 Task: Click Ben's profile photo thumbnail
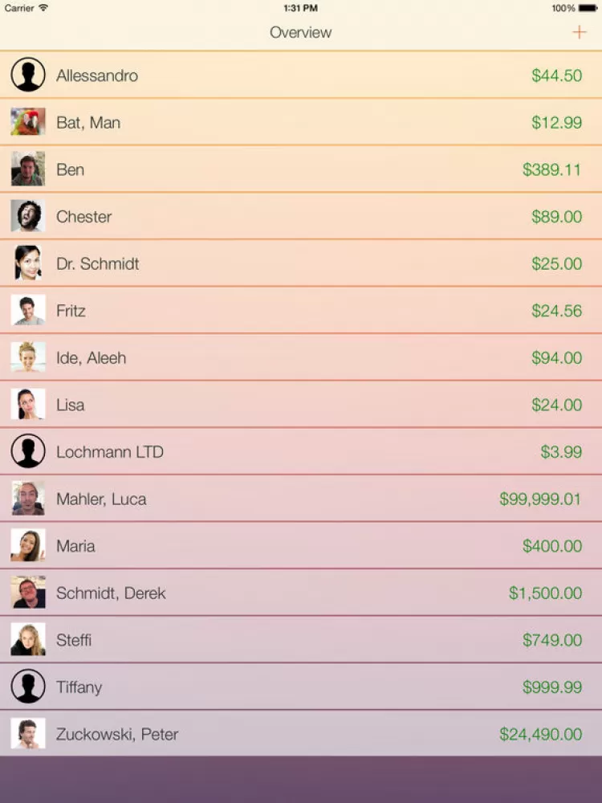point(28,169)
